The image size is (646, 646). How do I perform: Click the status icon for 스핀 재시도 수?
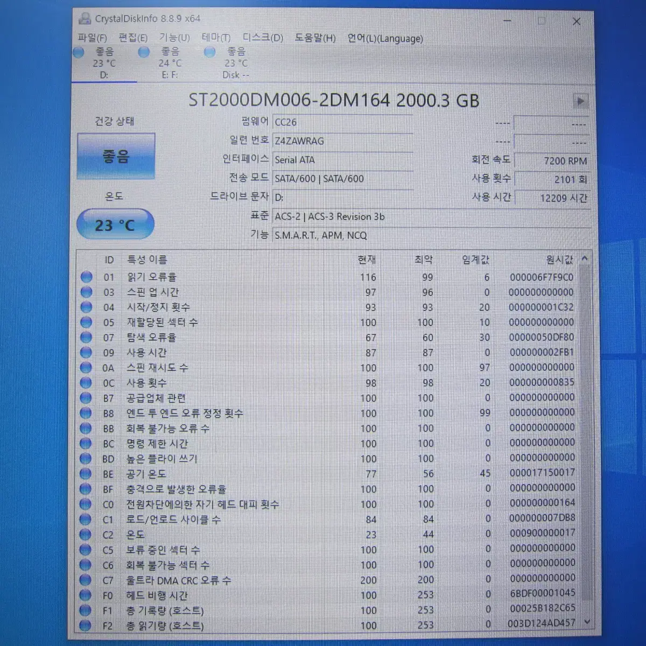point(86,367)
